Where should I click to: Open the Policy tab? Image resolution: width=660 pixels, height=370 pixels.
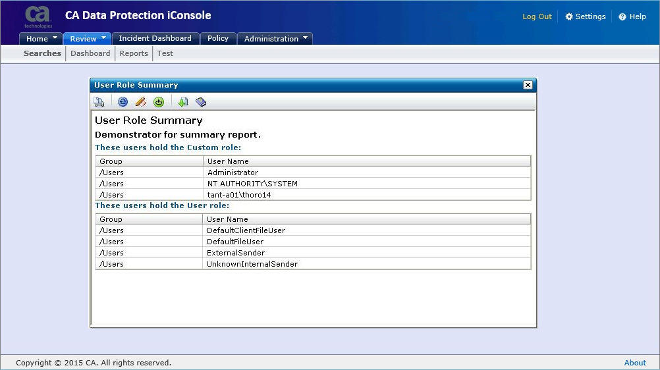pyautogui.click(x=218, y=38)
